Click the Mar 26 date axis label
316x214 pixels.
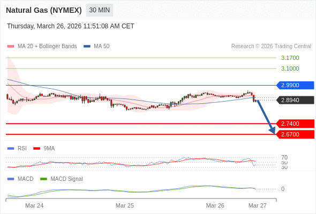click(x=215, y=205)
